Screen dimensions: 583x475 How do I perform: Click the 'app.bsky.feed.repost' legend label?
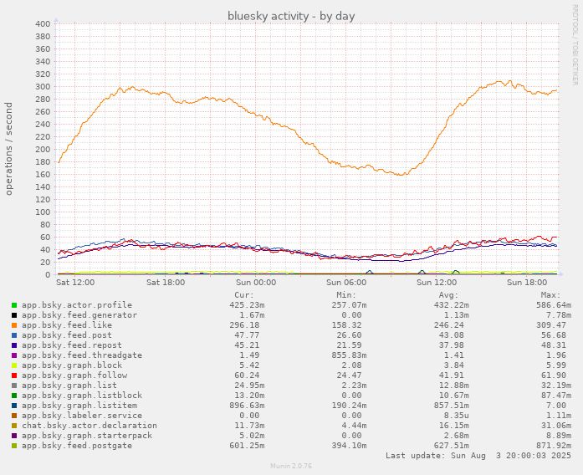(72, 345)
